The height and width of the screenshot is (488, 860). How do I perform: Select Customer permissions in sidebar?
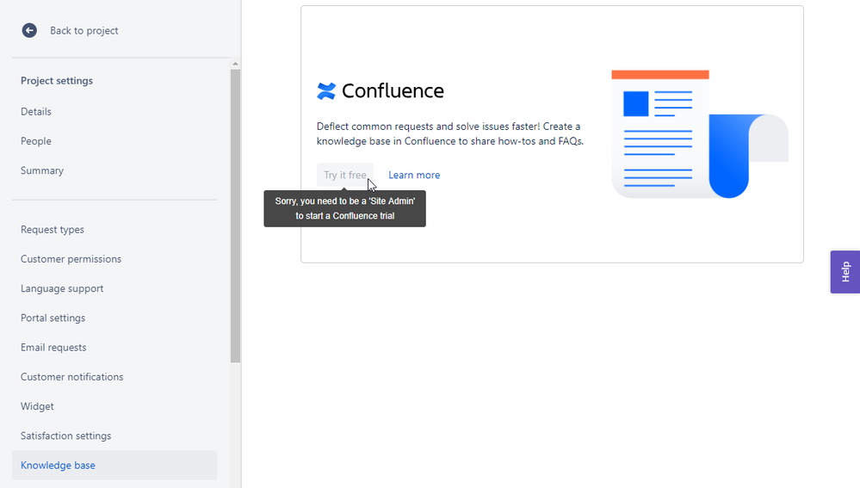coord(71,259)
